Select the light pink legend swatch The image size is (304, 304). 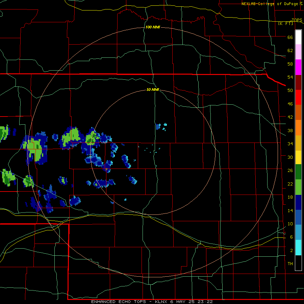pyautogui.click(x=298, y=52)
